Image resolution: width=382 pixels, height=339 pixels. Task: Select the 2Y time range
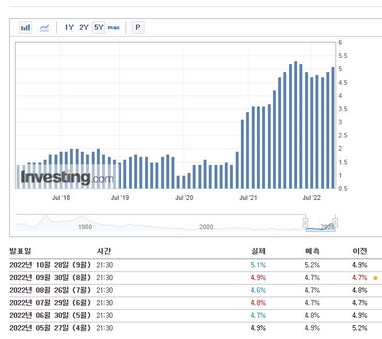pyautogui.click(x=84, y=27)
